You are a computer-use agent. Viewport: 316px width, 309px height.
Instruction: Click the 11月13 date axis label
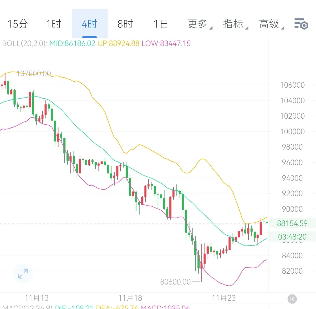37,298
